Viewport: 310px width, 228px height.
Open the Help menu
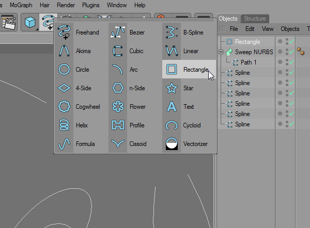[140, 5]
